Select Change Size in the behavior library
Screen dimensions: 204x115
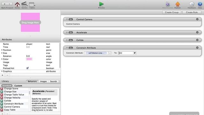pyautogui.click(x=10, y=92)
